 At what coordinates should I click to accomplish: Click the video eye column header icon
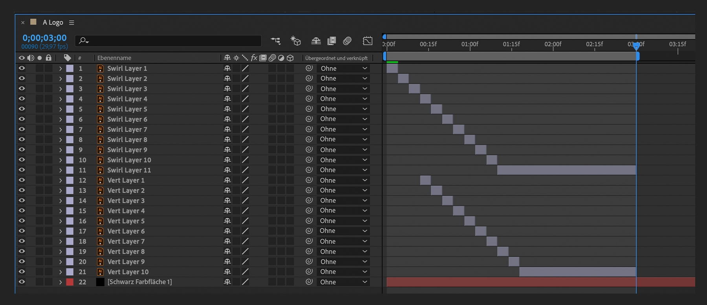22,58
